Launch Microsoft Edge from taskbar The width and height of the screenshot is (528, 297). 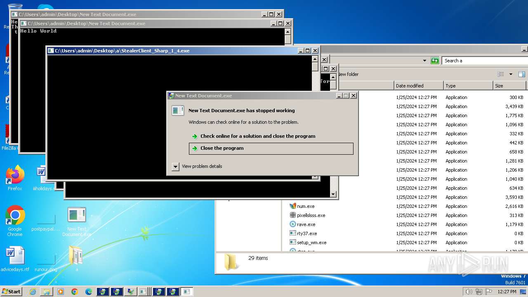pos(89,292)
